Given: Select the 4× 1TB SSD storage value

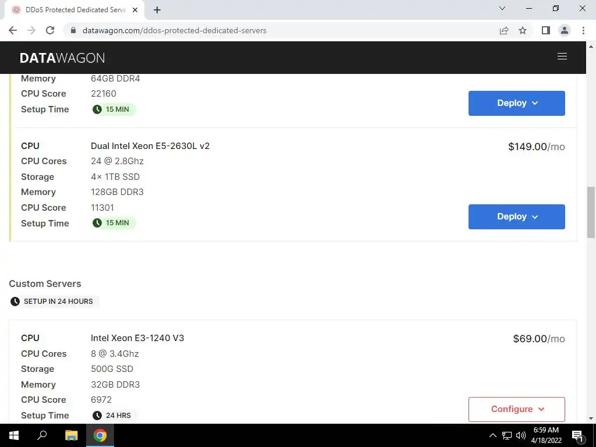Looking at the screenshot, I should [115, 177].
